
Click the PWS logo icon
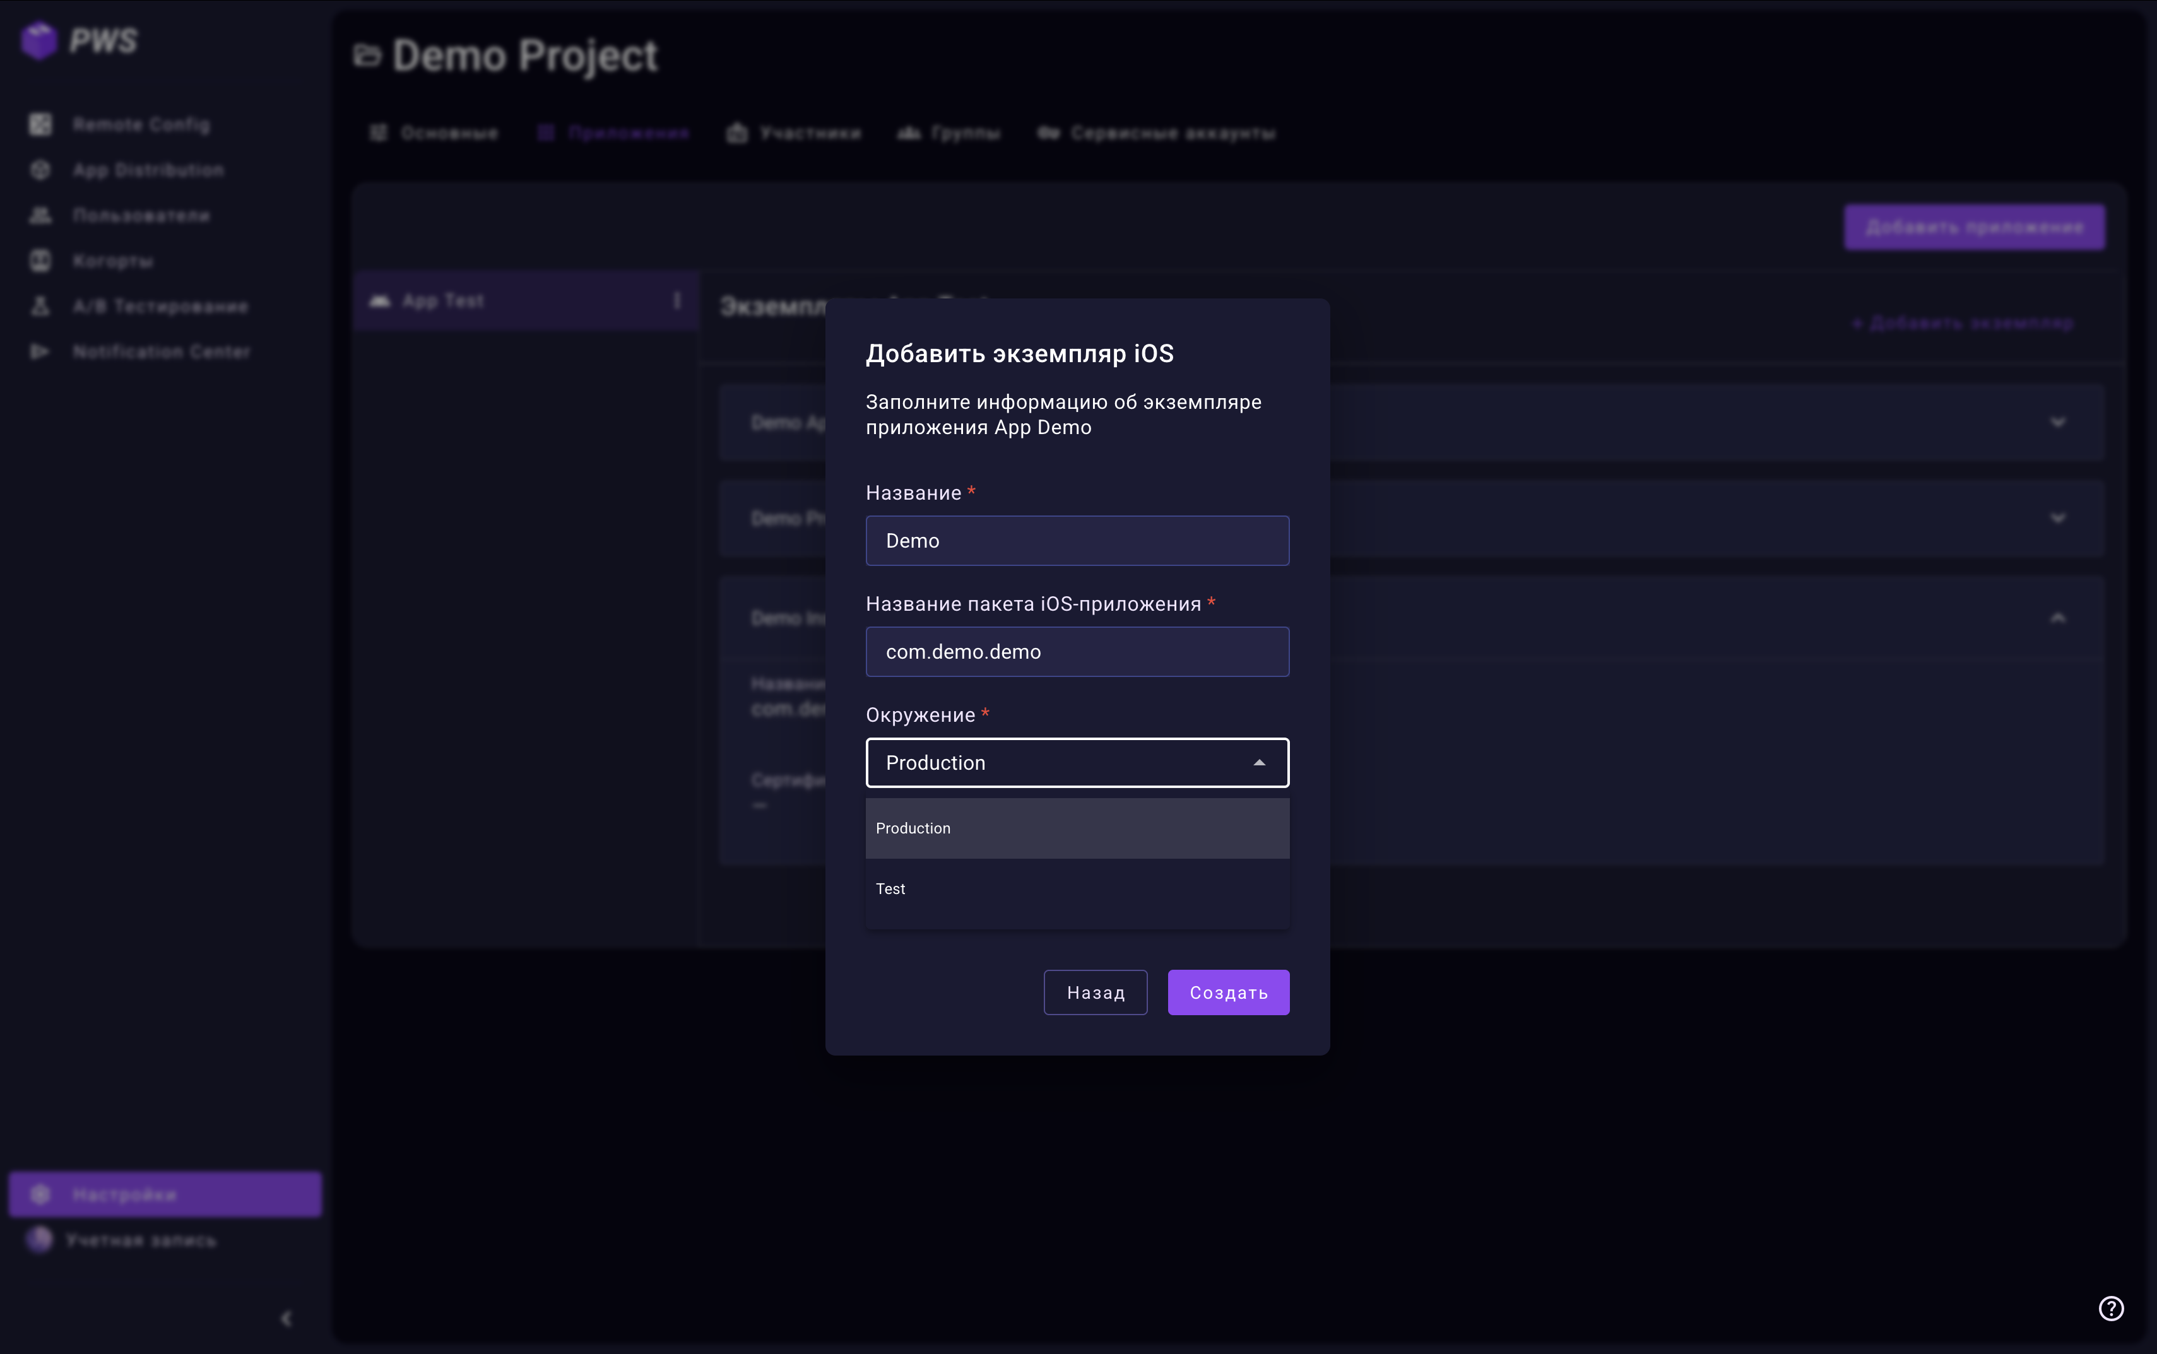click(x=39, y=40)
